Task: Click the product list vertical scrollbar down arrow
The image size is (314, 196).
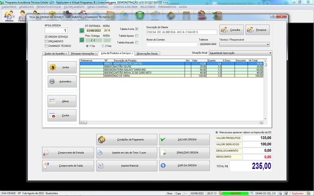Action: click(265, 119)
